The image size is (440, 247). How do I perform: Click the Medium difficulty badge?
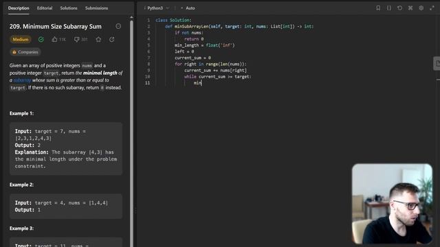click(x=21, y=40)
